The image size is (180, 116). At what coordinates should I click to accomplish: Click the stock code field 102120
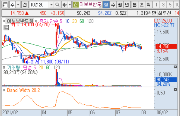39,5
